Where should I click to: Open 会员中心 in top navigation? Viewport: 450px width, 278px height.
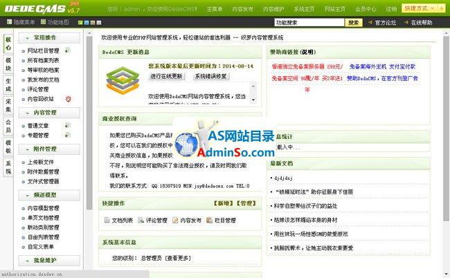[x=366, y=9]
